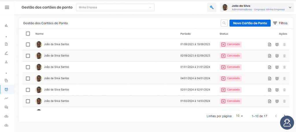Sort by the Nome column header
This screenshot has width=296, height=132.
point(39,34)
